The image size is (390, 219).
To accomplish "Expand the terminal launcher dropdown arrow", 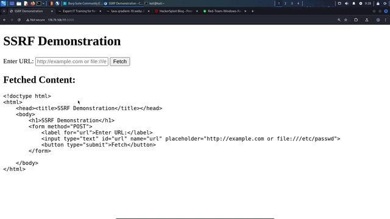I will (x=43, y=4).
